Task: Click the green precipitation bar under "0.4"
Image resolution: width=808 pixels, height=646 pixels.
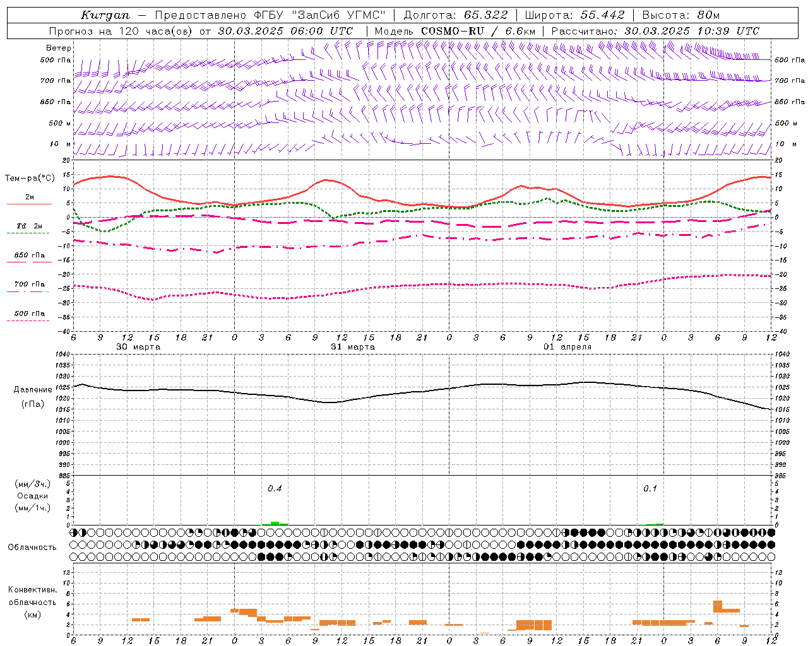Action: click(x=275, y=523)
